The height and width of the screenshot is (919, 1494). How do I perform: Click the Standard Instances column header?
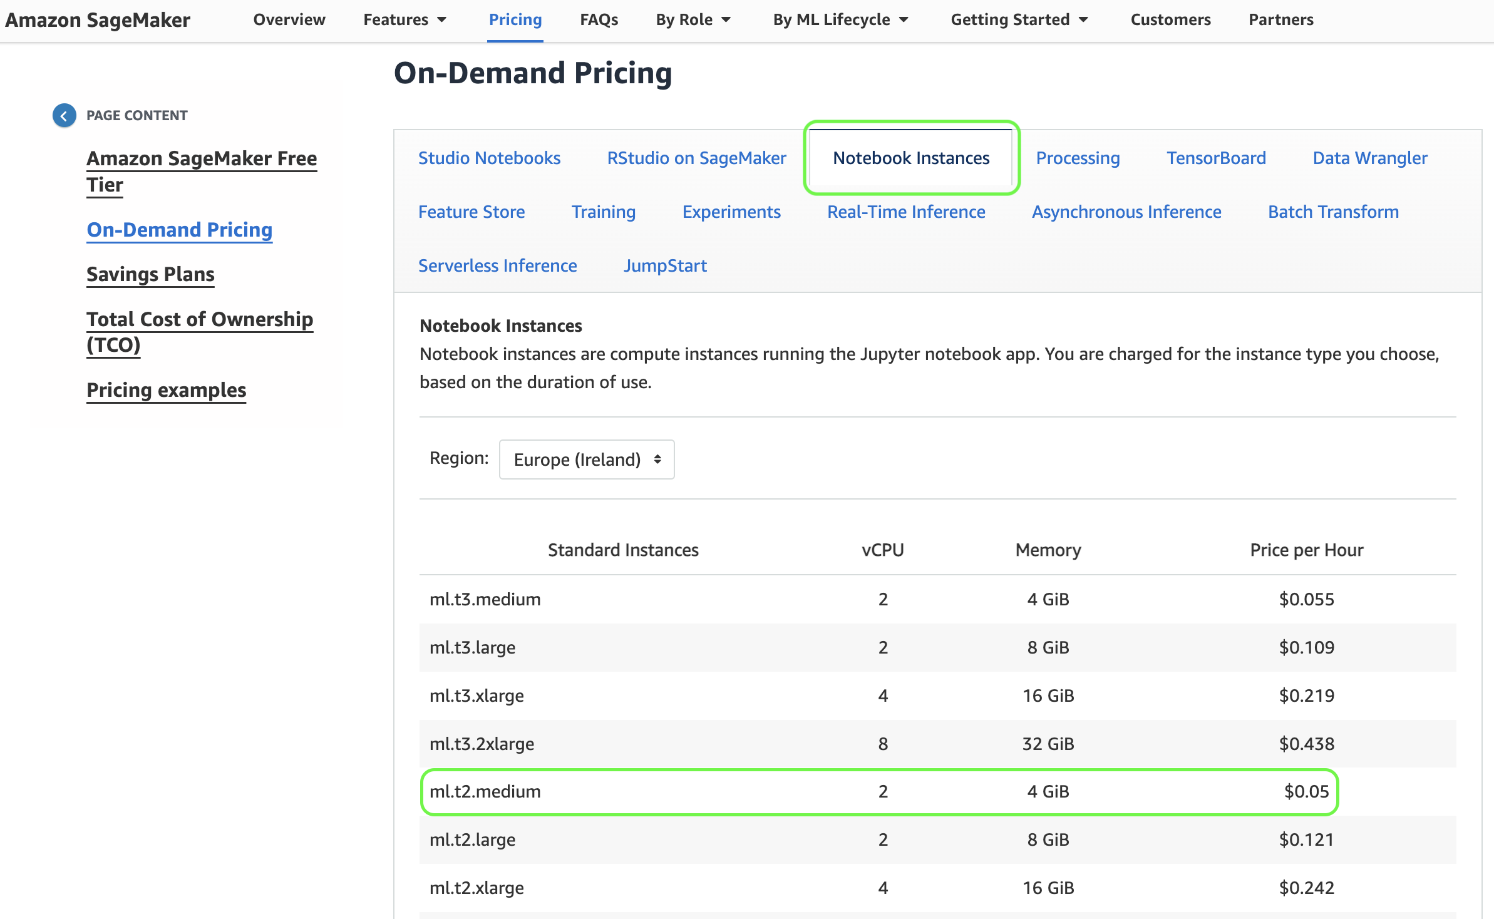(x=623, y=550)
